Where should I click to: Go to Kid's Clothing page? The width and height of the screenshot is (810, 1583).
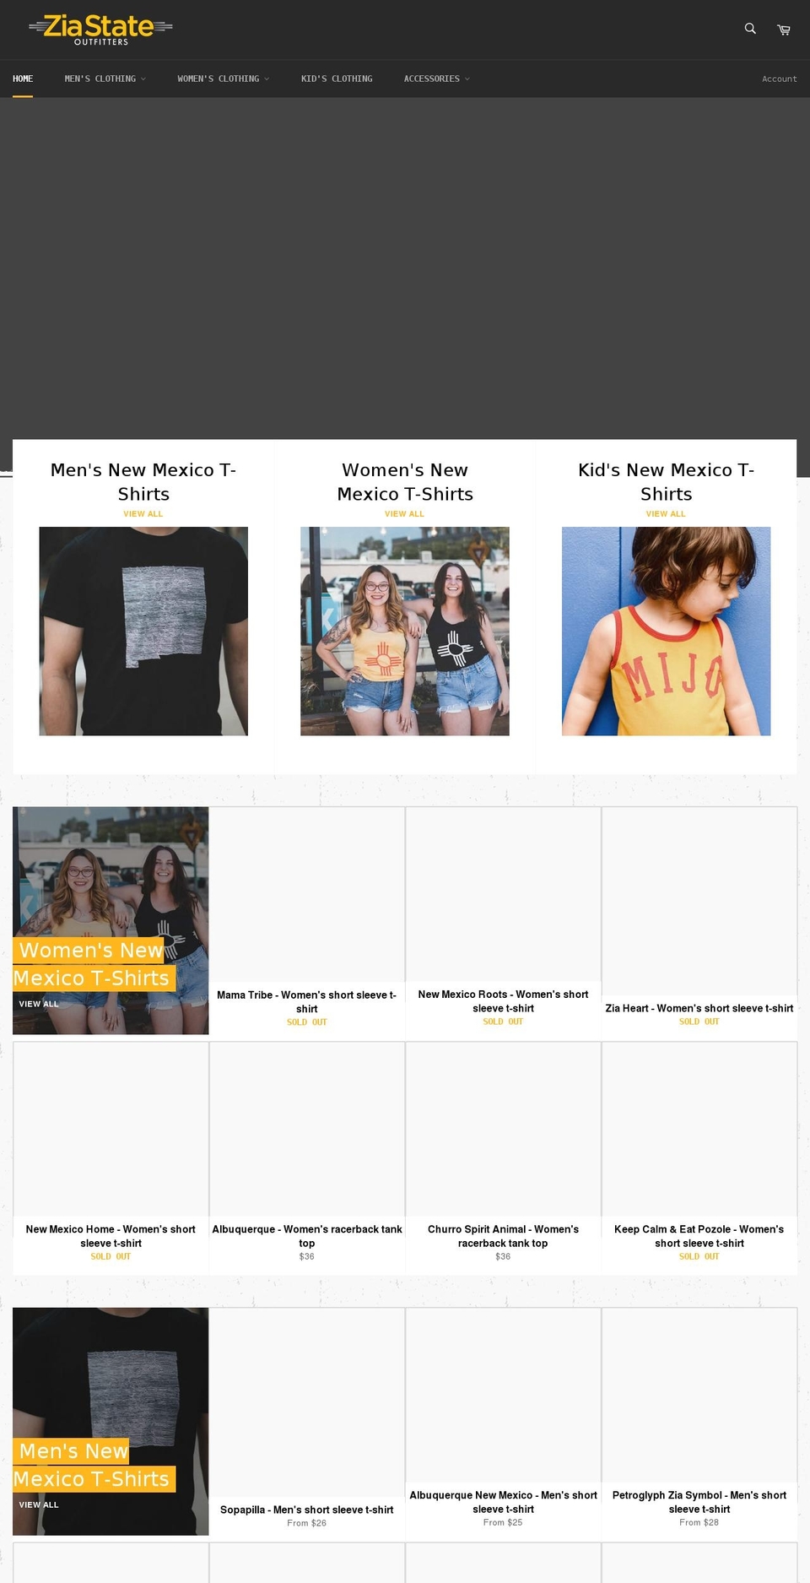coord(337,79)
